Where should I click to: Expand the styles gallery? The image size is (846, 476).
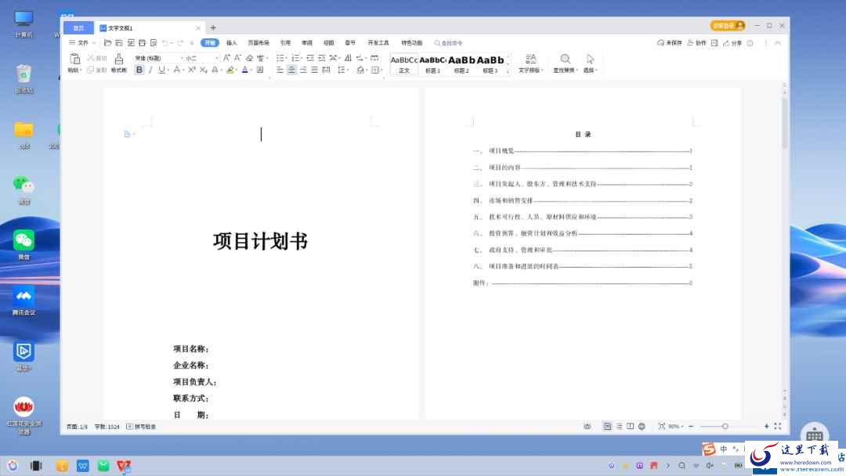(x=508, y=71)
